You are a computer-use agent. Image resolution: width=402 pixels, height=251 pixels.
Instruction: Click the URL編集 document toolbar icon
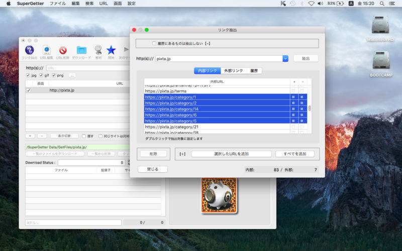(47, 50)
